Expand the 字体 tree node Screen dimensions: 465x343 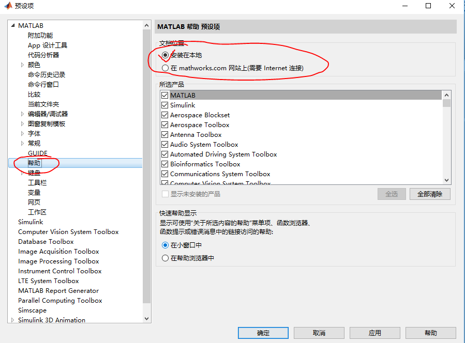click(22, 134)
